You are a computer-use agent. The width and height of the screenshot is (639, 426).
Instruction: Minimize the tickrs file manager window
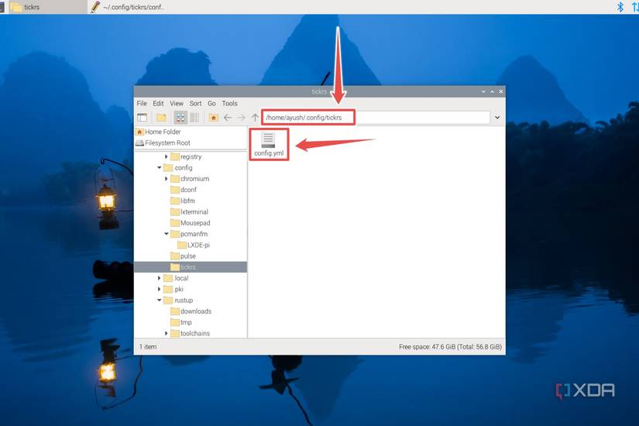pos(483,91)
